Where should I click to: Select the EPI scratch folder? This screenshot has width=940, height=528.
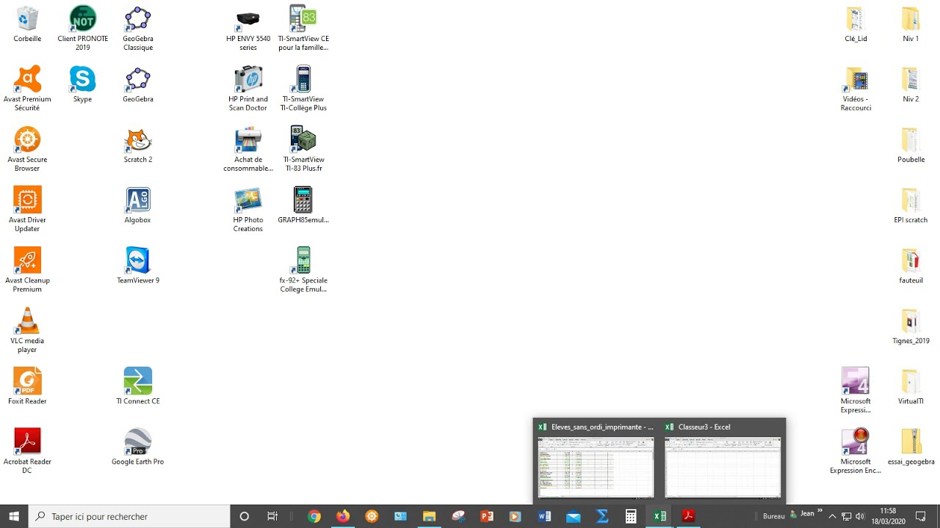click(911, 205)
